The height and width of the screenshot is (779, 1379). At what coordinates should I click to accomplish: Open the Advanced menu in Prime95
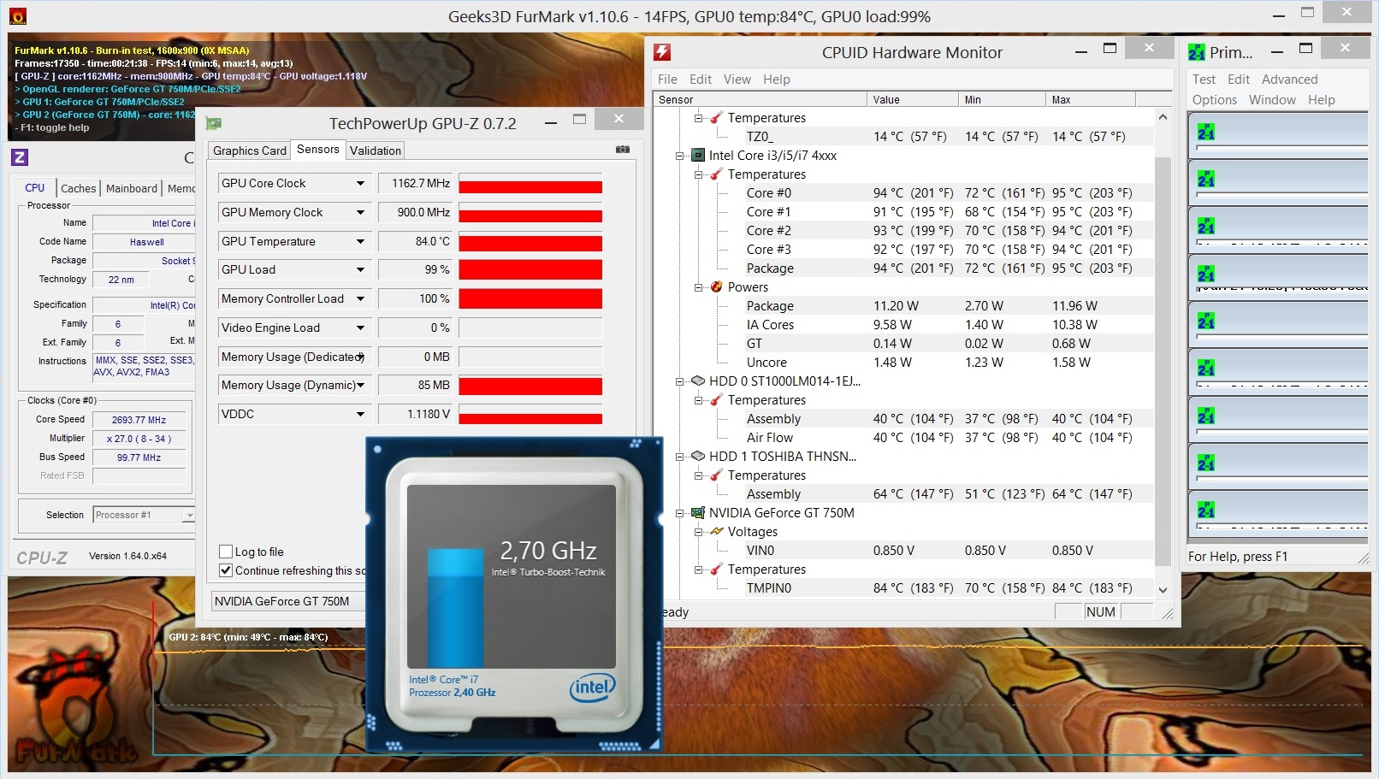click(1289, 80)
